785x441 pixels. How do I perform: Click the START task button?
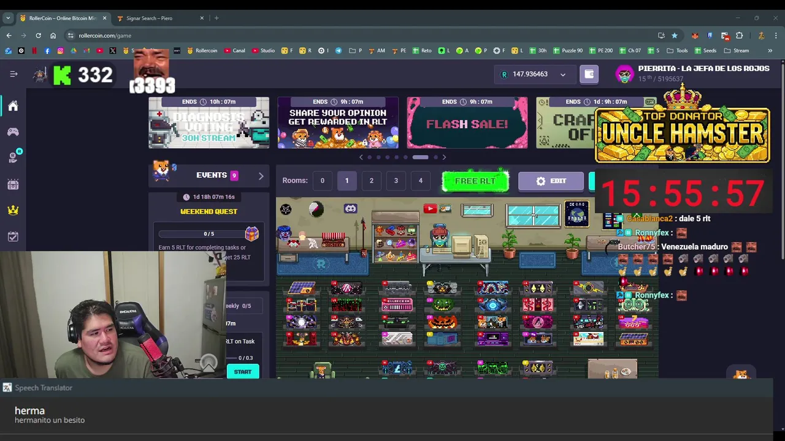pyautogui.click(x=243, y=372)
